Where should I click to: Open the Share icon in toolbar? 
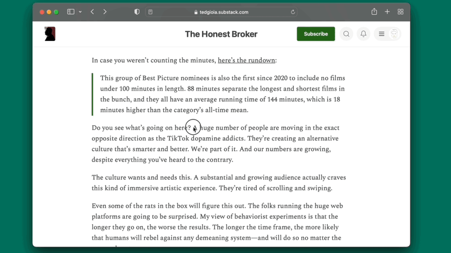click(x=374, y=12)
